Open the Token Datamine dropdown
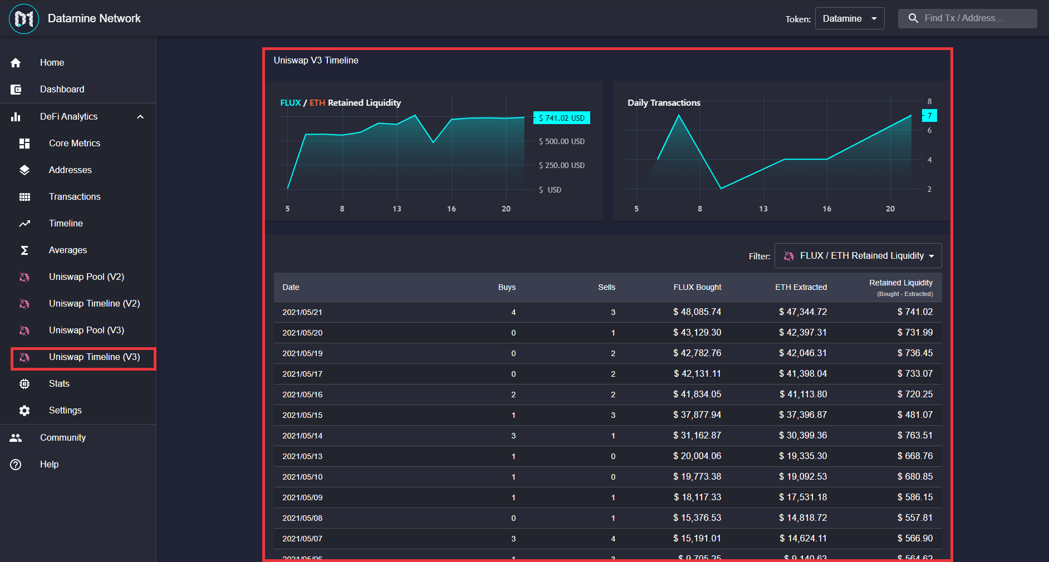 [850, 18]
